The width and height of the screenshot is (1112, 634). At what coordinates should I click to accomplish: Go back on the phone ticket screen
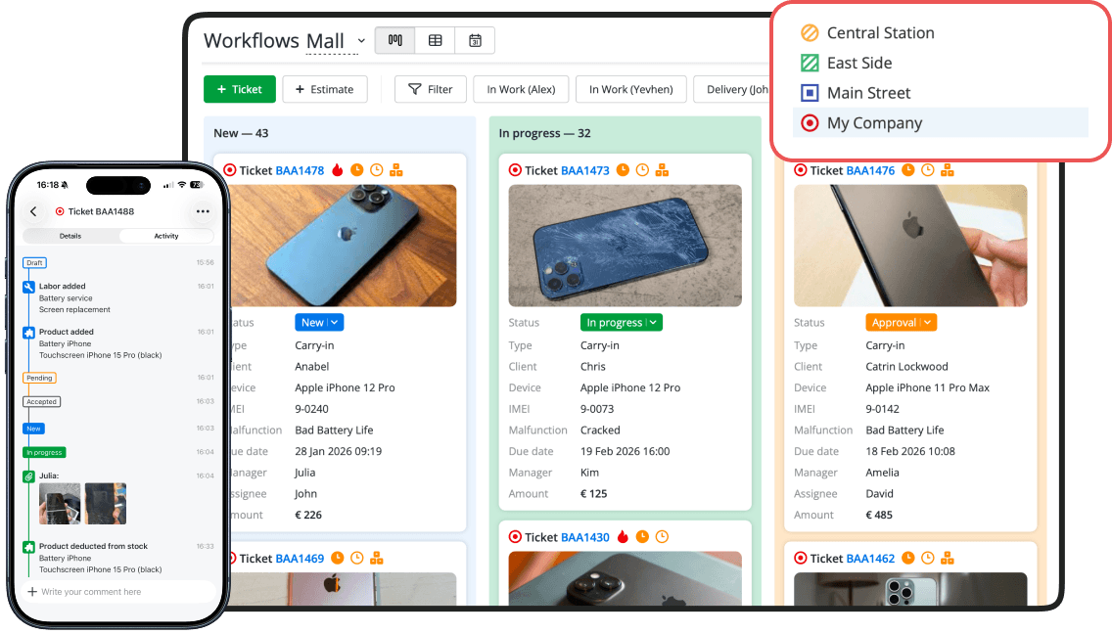(33, 211)
